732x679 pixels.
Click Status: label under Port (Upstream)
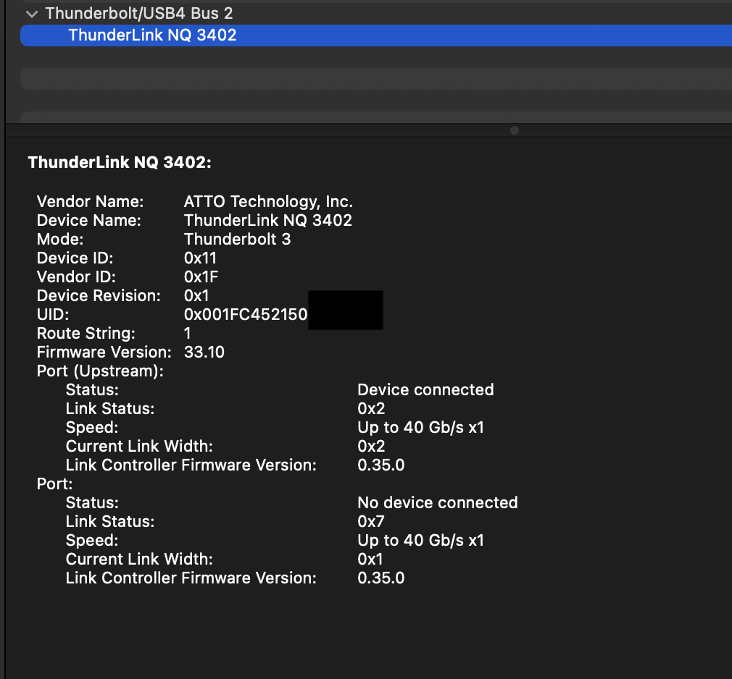point(92,390)
